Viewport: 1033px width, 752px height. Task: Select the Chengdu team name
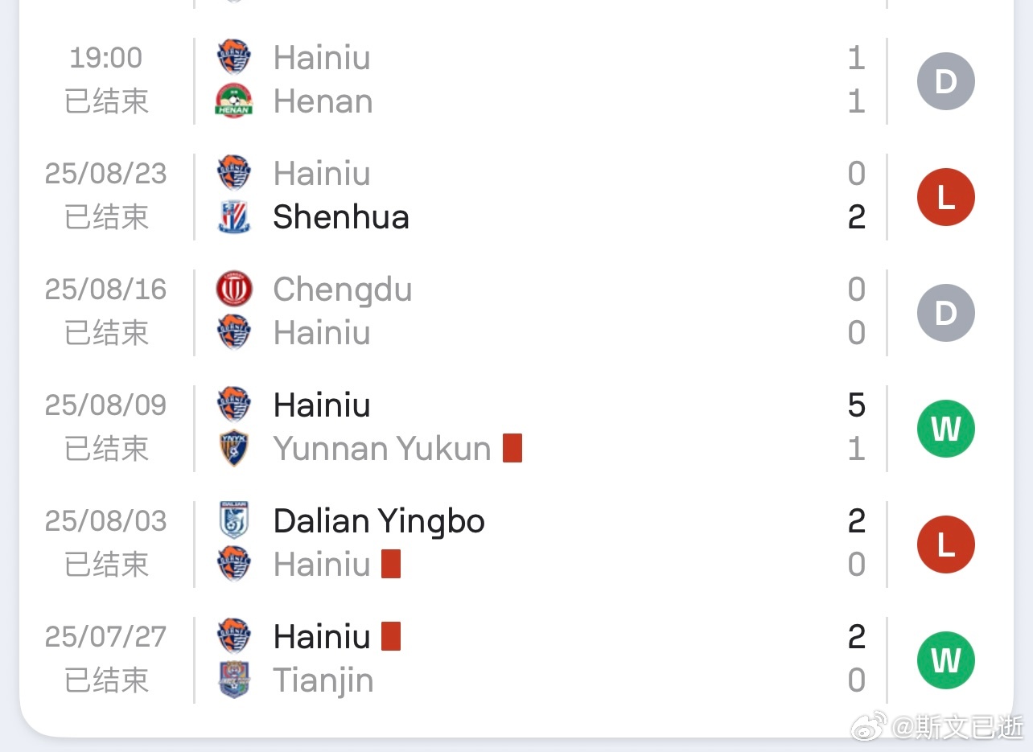point(342,290)
